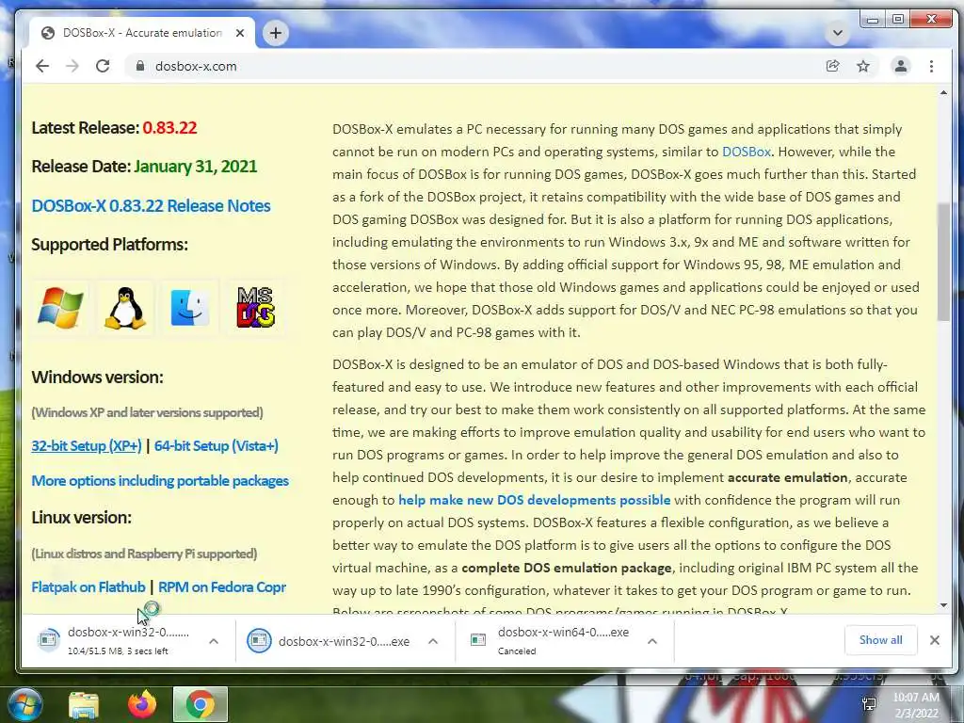View site security lock icon
964x723 pixels.
(140, 66)
